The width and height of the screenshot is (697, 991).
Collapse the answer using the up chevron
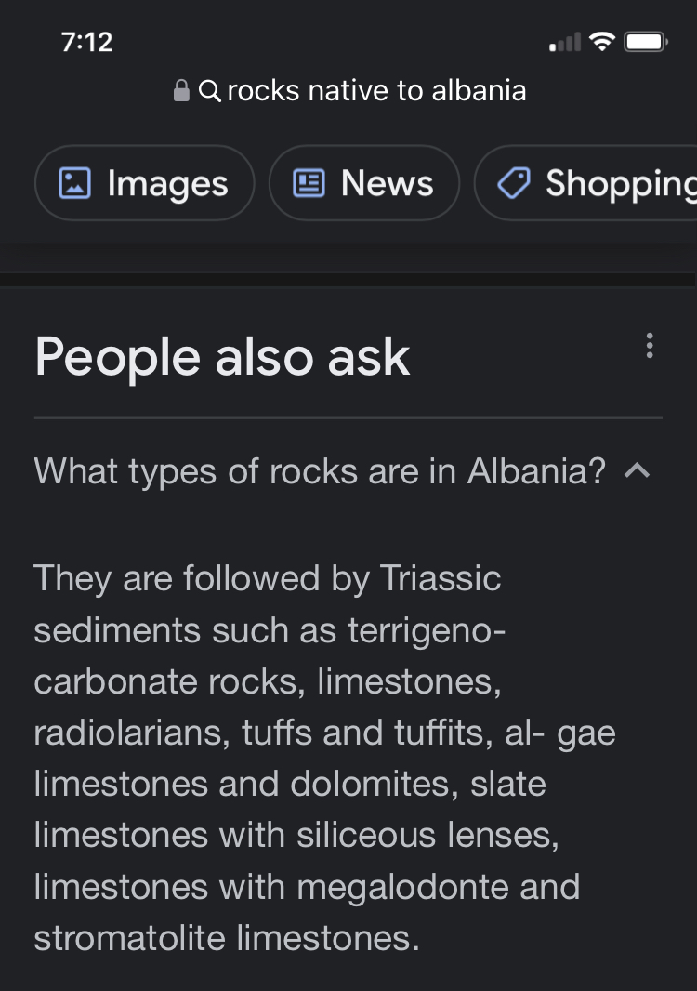[637, 471]
